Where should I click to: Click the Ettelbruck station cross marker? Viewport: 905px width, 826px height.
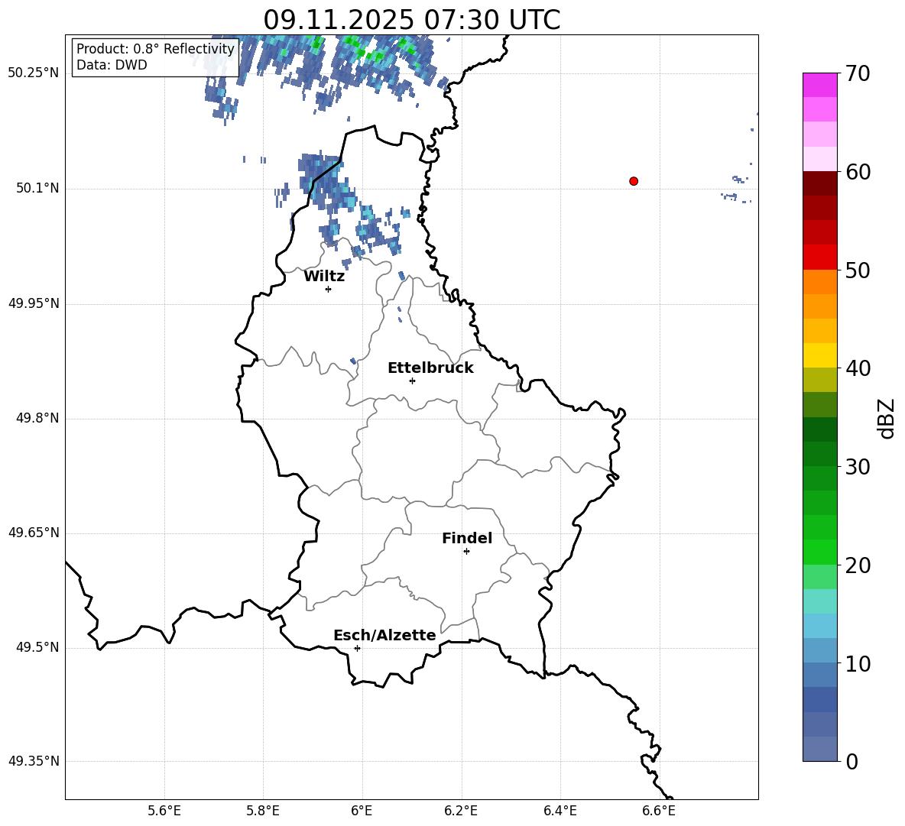412,381
